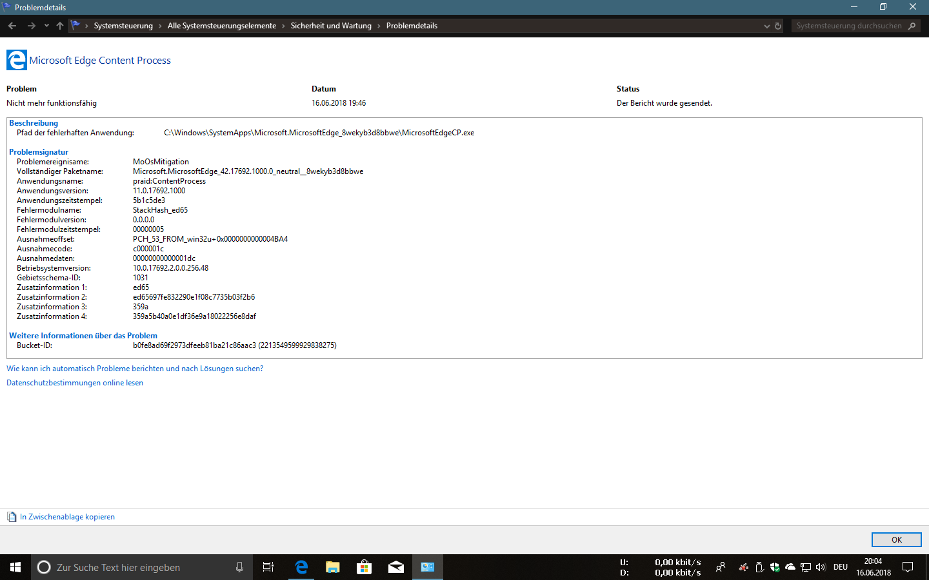Open volume speaker tray icon

point(821,567)
